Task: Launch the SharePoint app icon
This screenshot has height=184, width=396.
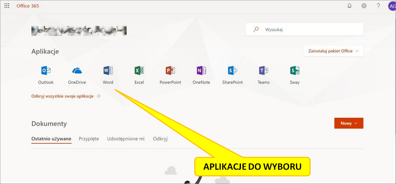Action: pyautogui.click(x=232, y=71)
